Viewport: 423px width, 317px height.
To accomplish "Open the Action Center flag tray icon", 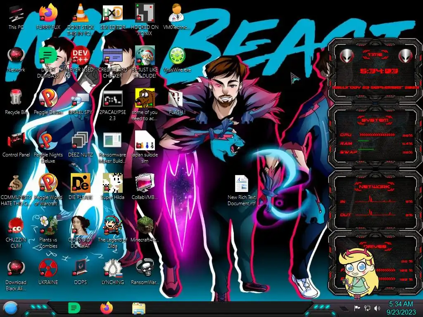I will pos(357,308).
